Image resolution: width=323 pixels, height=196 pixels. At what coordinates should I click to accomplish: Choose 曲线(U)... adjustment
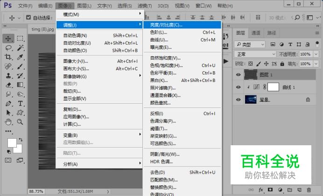pyautogui.click(x=183, y=40)
